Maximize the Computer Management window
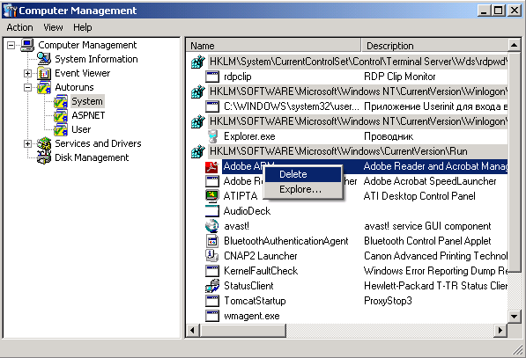Screen dimensions: 526x358 tap(499, 11)
